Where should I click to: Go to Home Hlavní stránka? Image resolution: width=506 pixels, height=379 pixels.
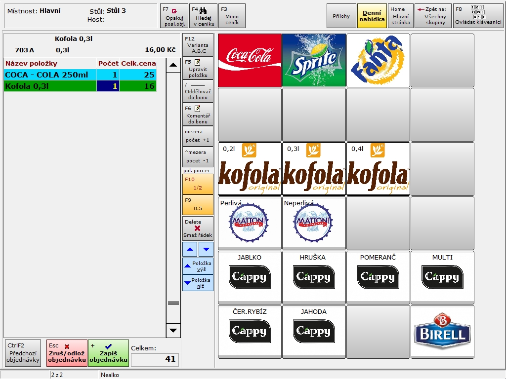click(x=400, y=16)
